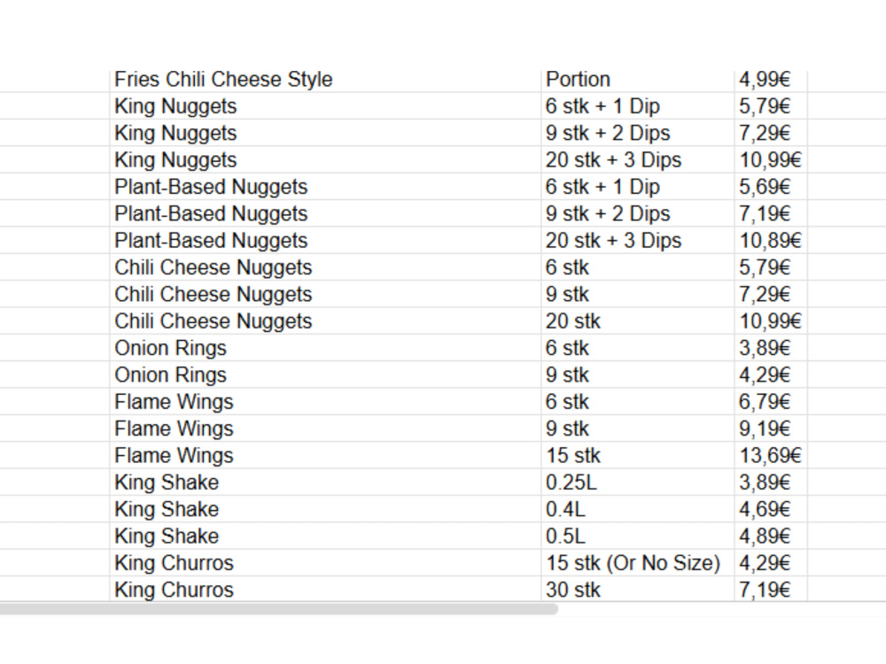
Task: Click the 10,89€ price cell
Action: point(771,241)
